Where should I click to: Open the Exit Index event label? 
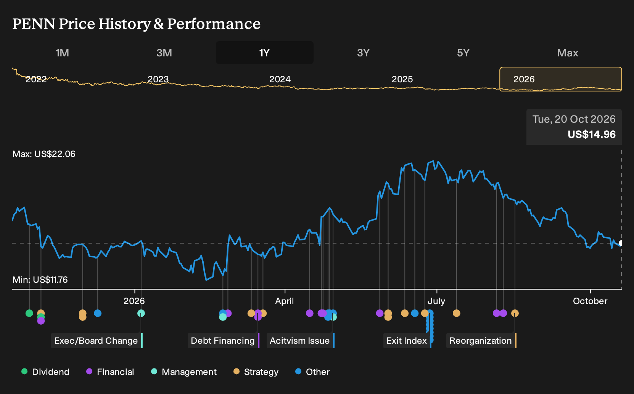coord(407,341)
